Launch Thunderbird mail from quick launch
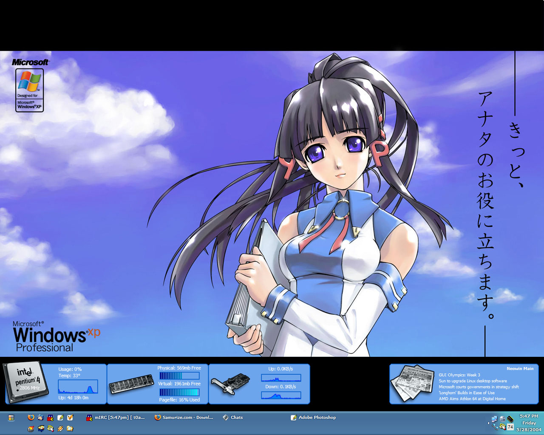The image size is (544, 435). (40, 418)
